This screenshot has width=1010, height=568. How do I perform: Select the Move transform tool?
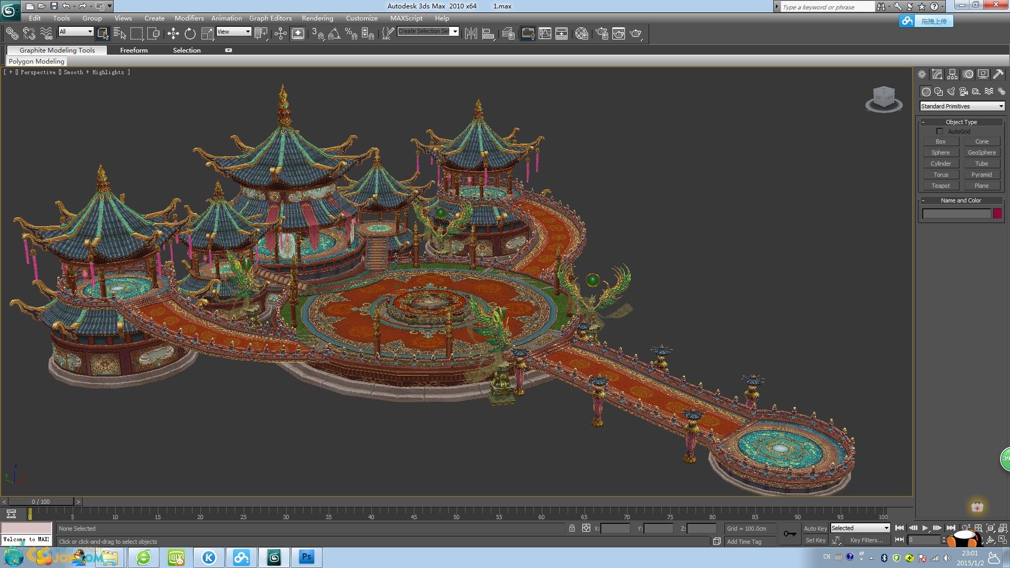coord(173,34)
